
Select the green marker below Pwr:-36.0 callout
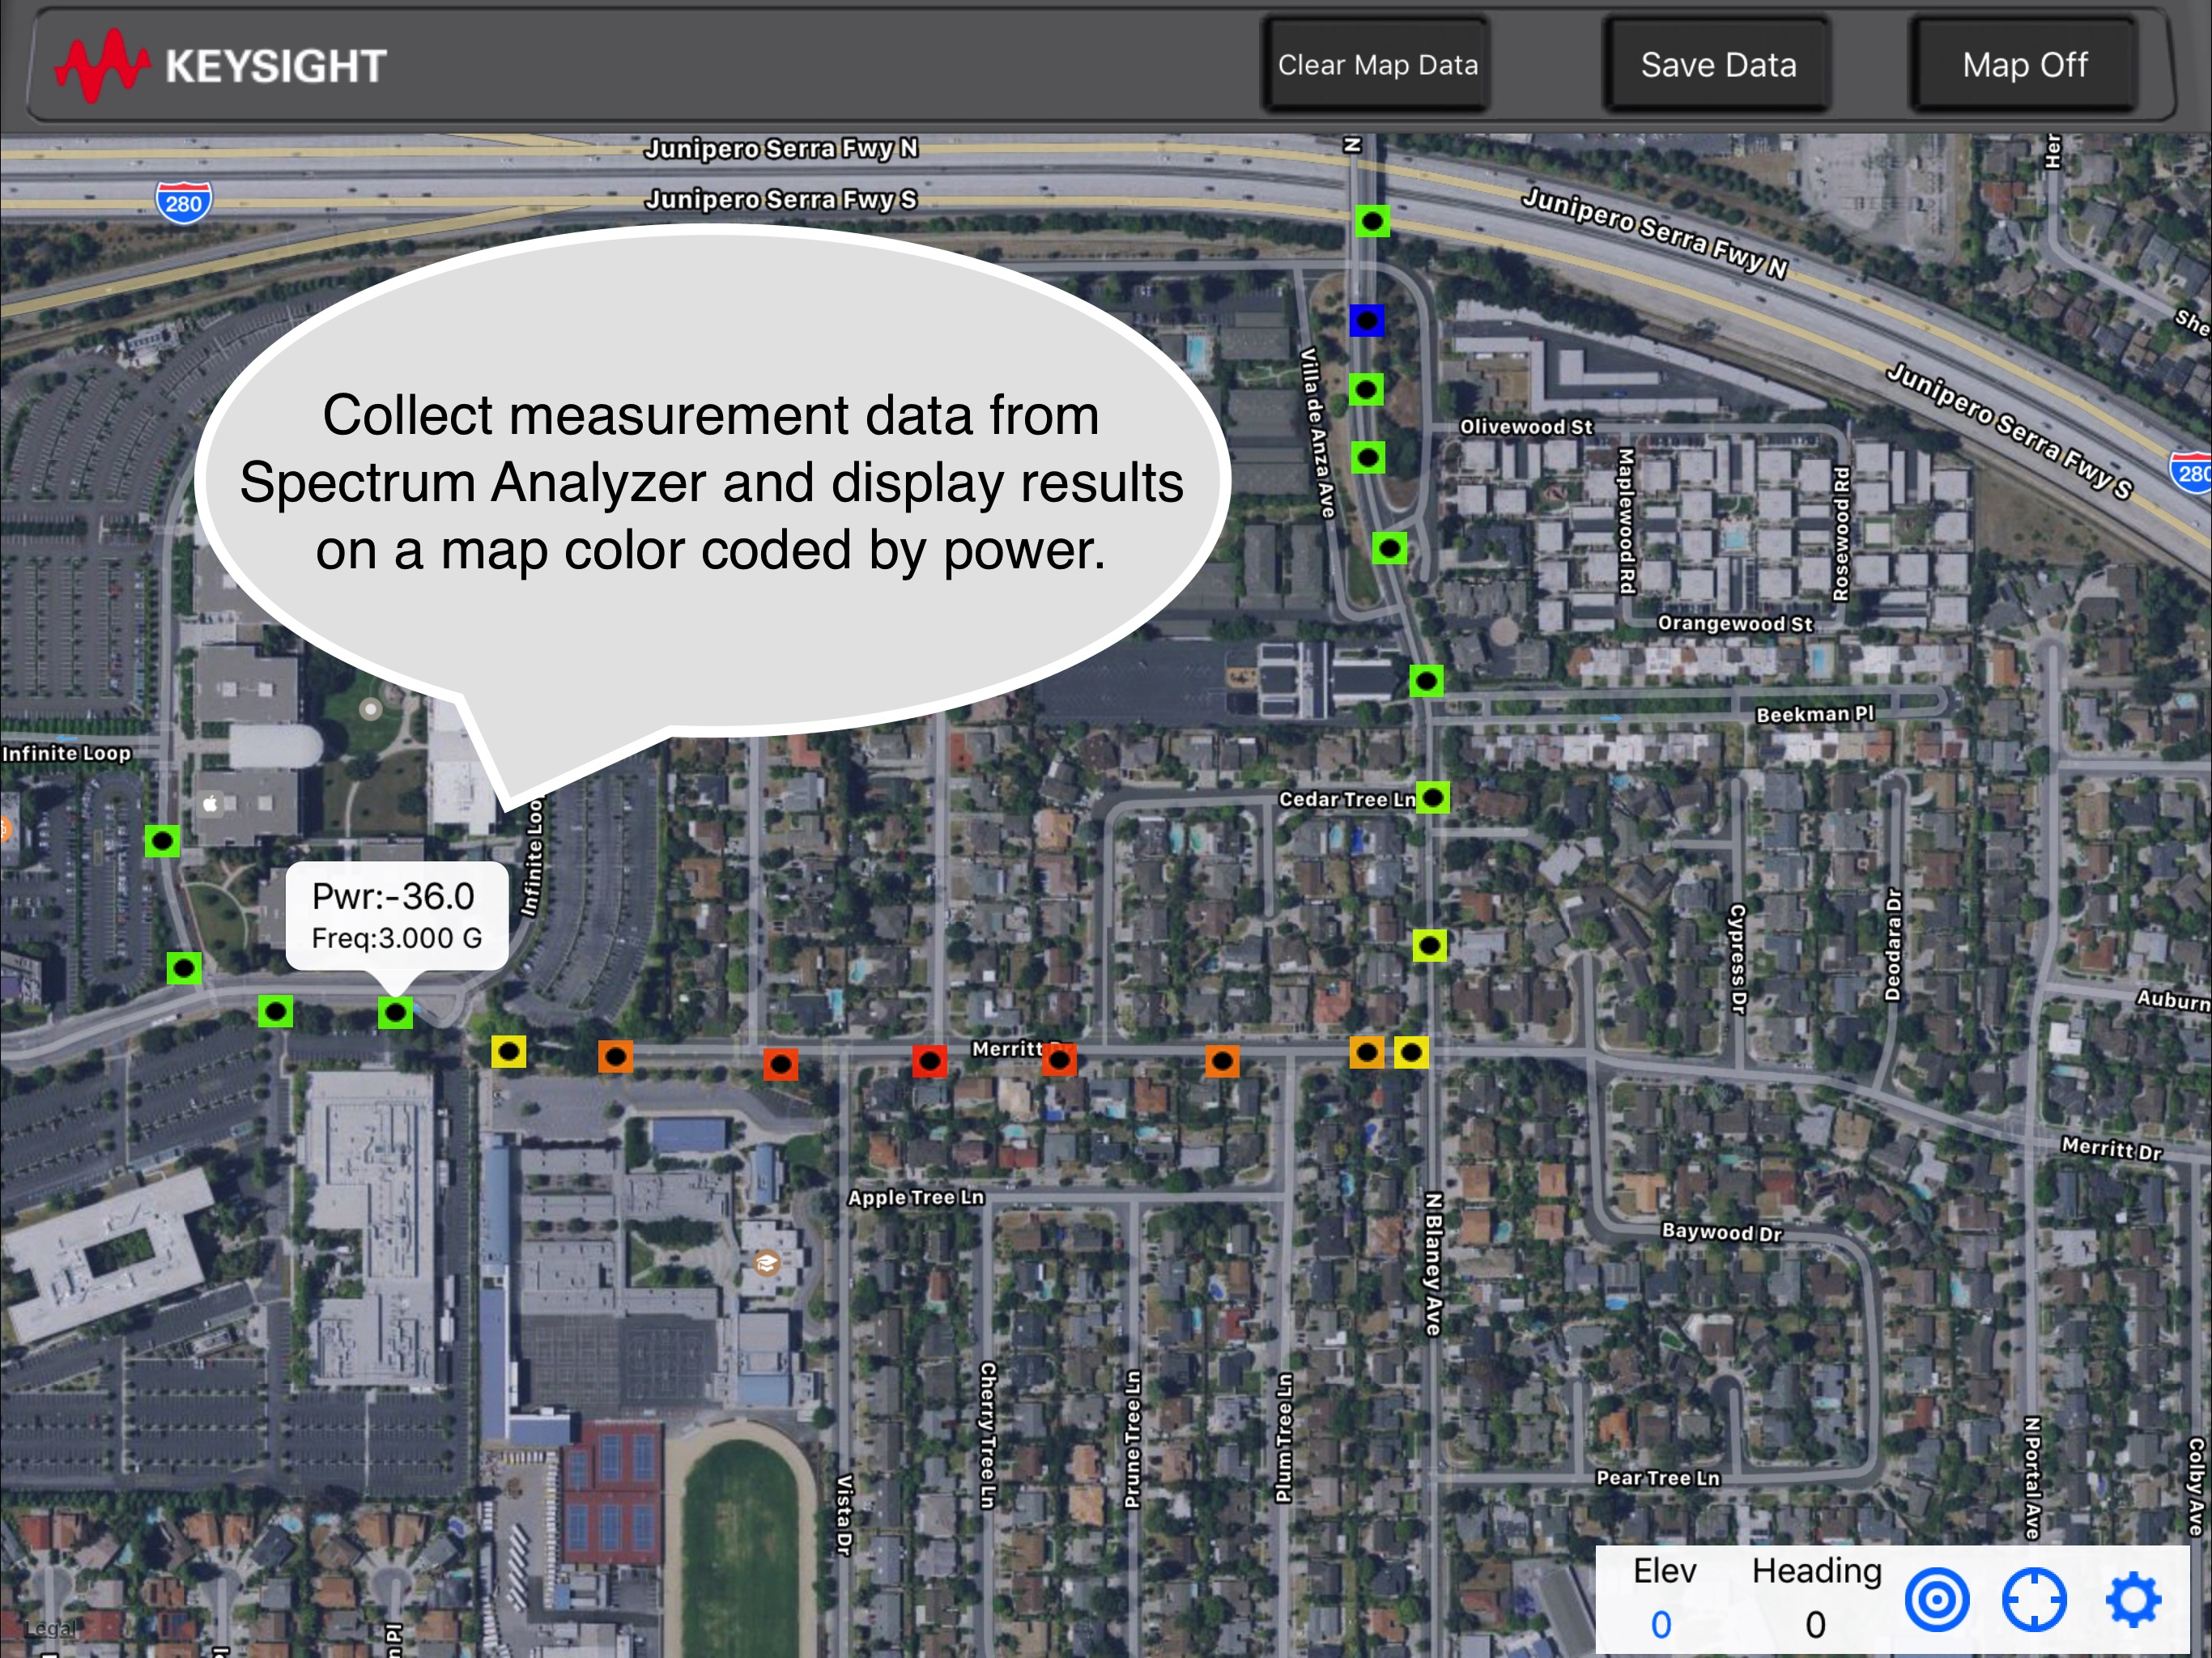coord(396,1013)
